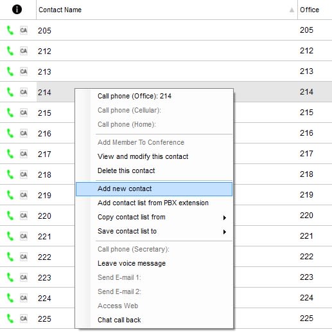Click green phone icon for contact 219
This screenshot has height=332, width=332.
[10, 195]
